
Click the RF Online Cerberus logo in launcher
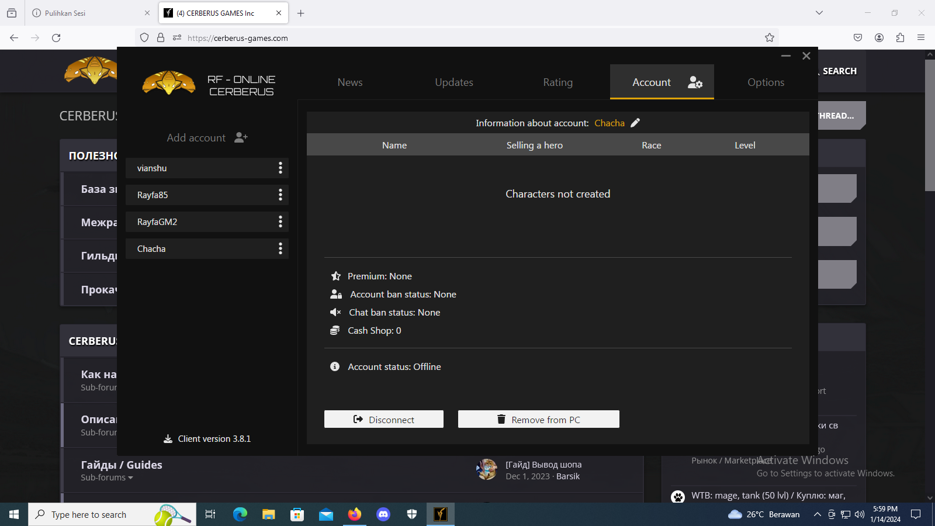coord(169,83)
